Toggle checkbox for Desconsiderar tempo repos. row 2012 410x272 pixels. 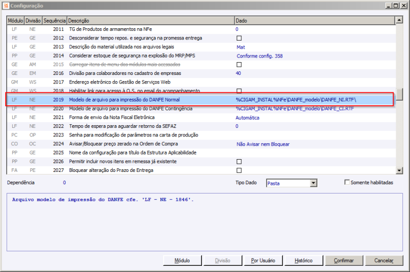239,38
